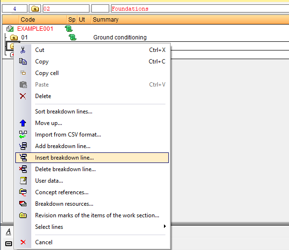Screen dimensions: 289x250
Task: Click the rectangle icon below the A icon
Action: [9, 244]
